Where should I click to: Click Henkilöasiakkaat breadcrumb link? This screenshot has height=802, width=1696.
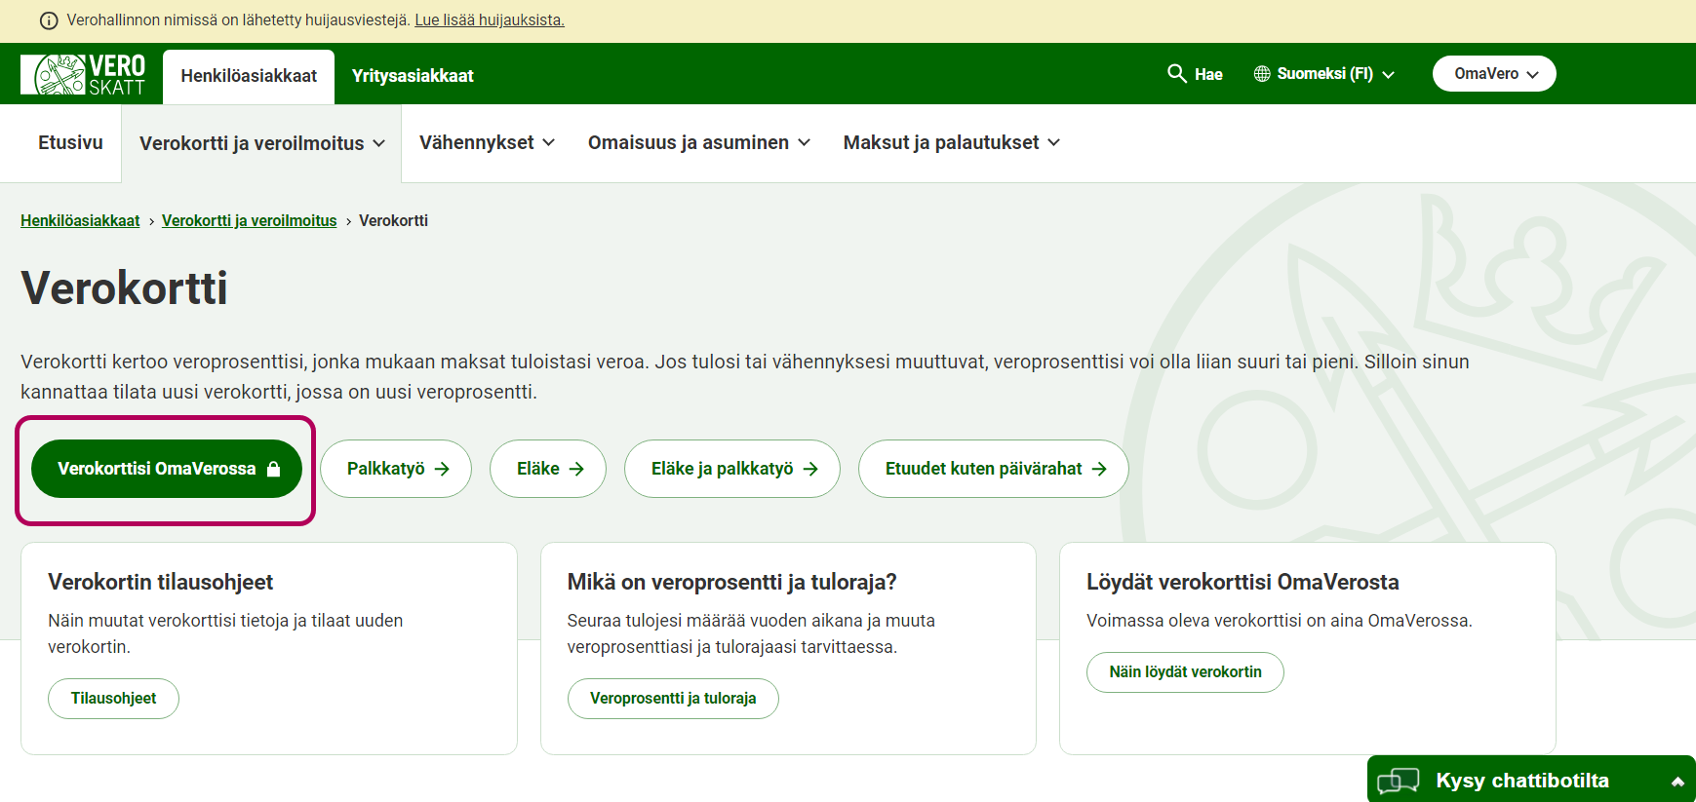80,221
